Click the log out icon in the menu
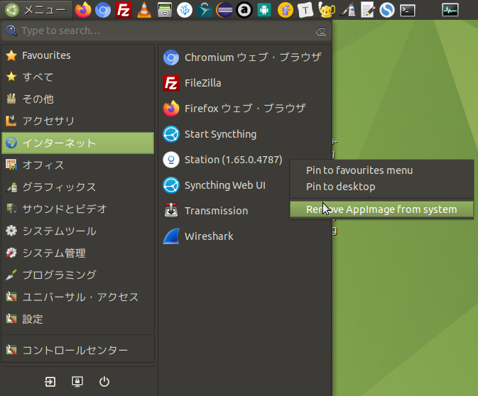This screenshot has width=478, height=396. click(50, 381)
